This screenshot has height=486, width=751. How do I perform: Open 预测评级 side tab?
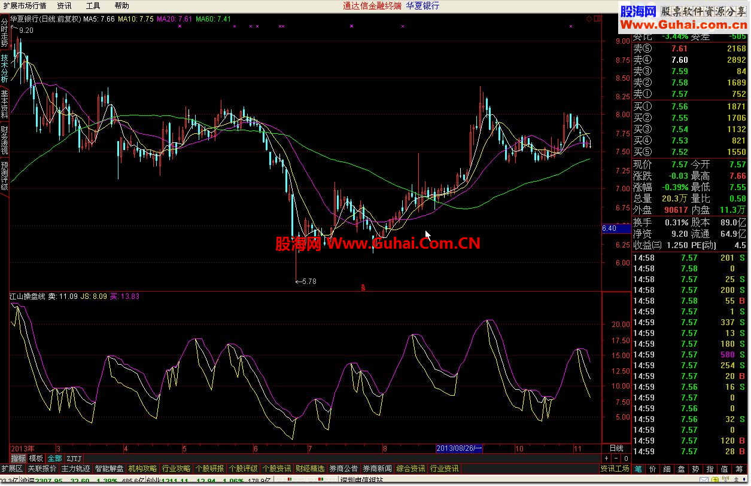[x=4, y=175]
